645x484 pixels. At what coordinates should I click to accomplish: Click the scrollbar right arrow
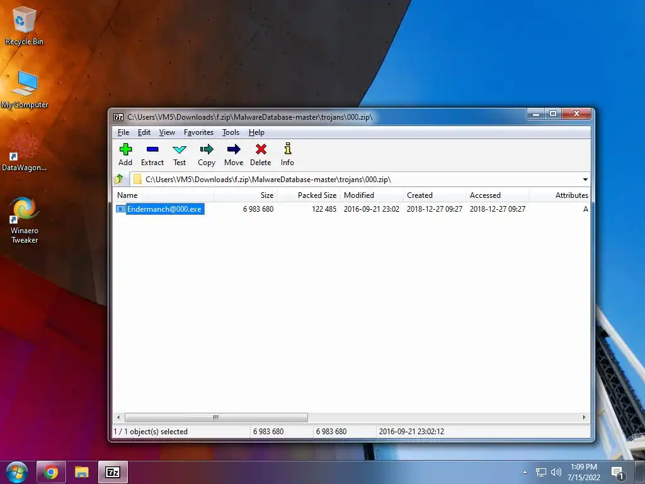584,417
